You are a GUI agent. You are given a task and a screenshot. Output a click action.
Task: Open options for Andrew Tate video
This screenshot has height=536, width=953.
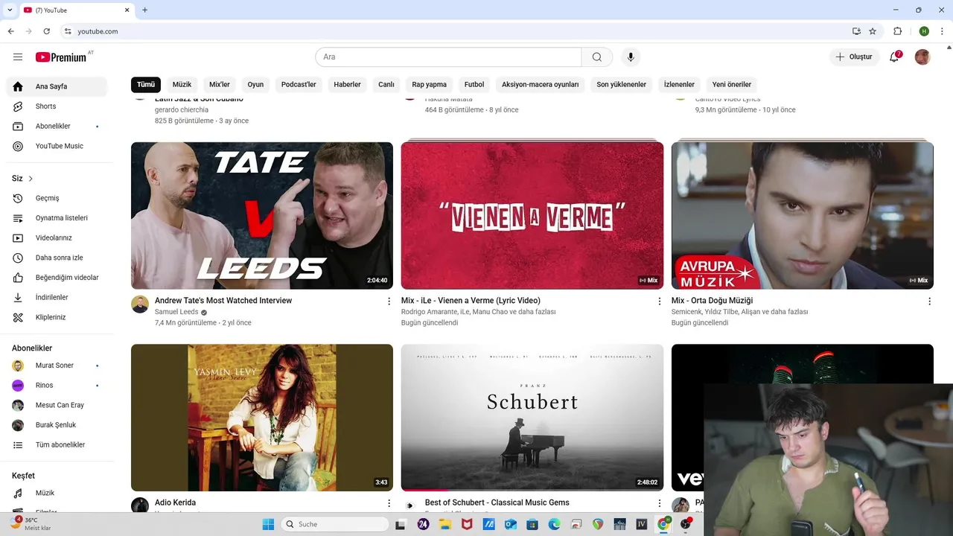point(389,301)
